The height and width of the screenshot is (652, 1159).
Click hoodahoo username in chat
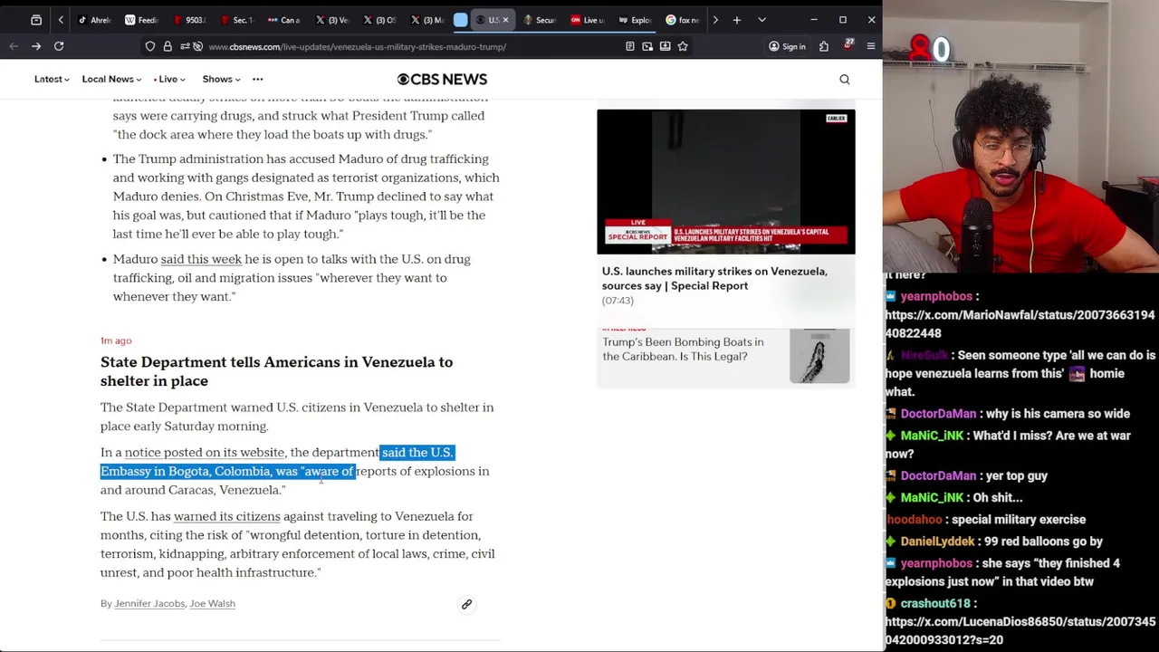[x=915, y=520]
